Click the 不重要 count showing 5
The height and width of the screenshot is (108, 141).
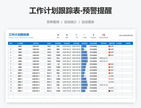click(84, 35)
